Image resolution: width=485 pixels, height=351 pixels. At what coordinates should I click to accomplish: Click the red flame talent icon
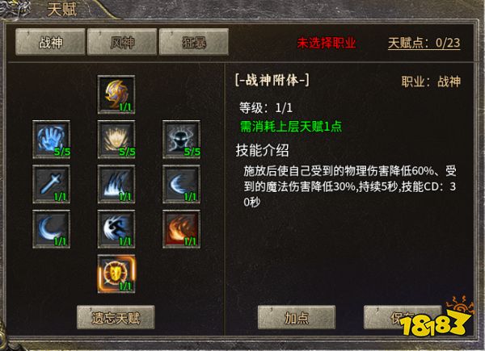pyautogui.click(x=182, y=229)
